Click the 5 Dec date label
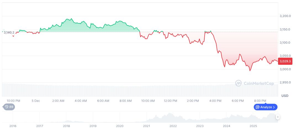Image resolution: width=296 pixels, height=129 pixels. 36,101
